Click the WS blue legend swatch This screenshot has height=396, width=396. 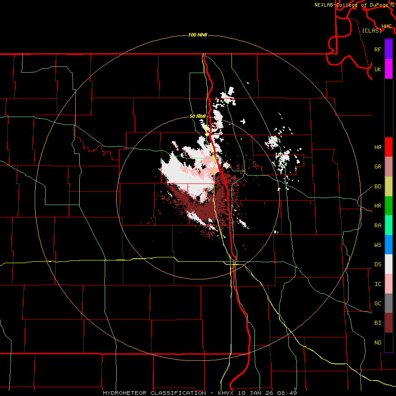pyautogui.click(x=389, y=245)
